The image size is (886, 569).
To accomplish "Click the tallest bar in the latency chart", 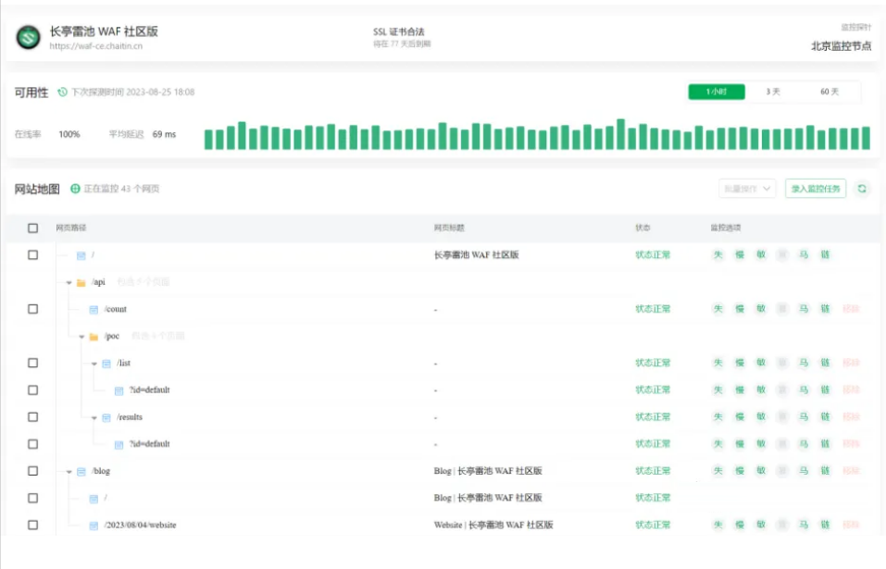I will point(621,134).
